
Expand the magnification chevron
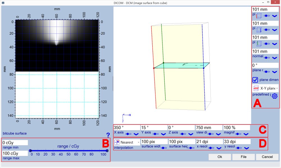246,134
